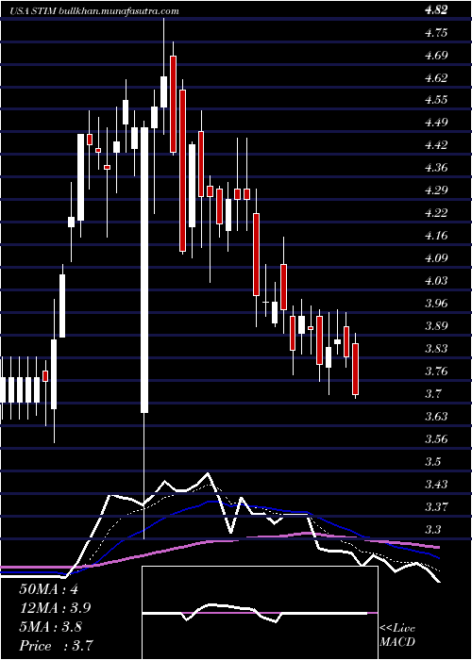Click the 3.83 price axis label
Viewport: 472px width, 660px height.
(x=436, y=349)
